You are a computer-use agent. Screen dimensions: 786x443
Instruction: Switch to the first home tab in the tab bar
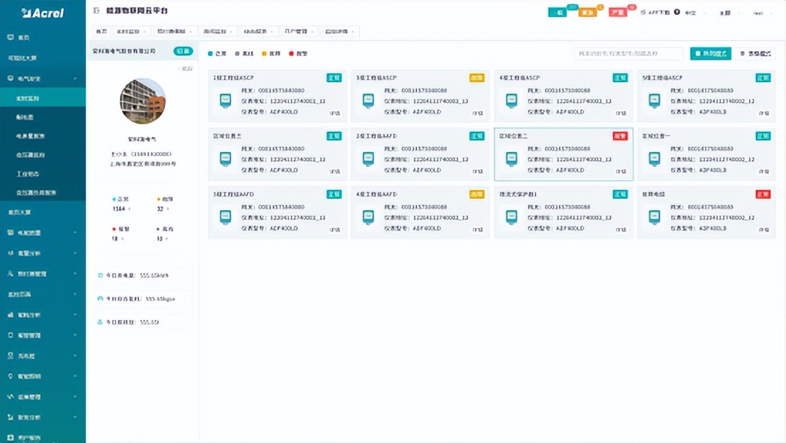(x=101, y=31)
